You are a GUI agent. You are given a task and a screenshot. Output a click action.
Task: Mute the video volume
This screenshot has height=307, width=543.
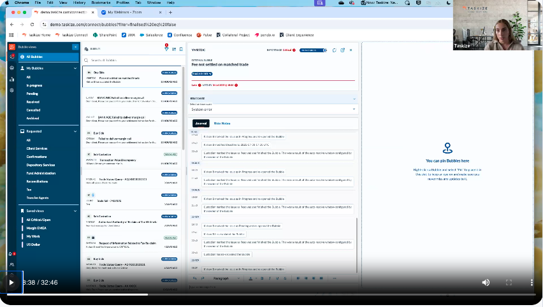coord(486,282)
